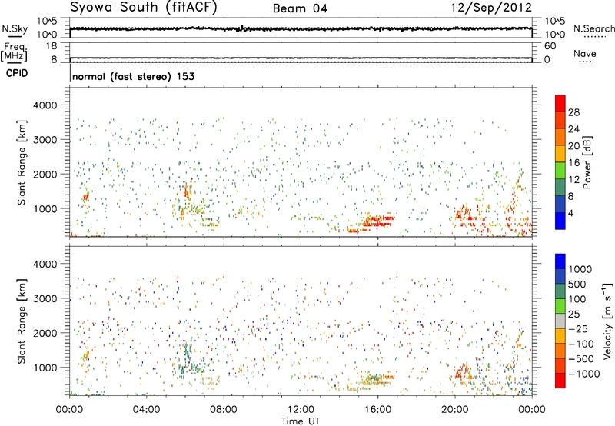Click the '28' tick on the power colorbar
Image resolution: width=615 pixels, height=426 pixels.
573,112
